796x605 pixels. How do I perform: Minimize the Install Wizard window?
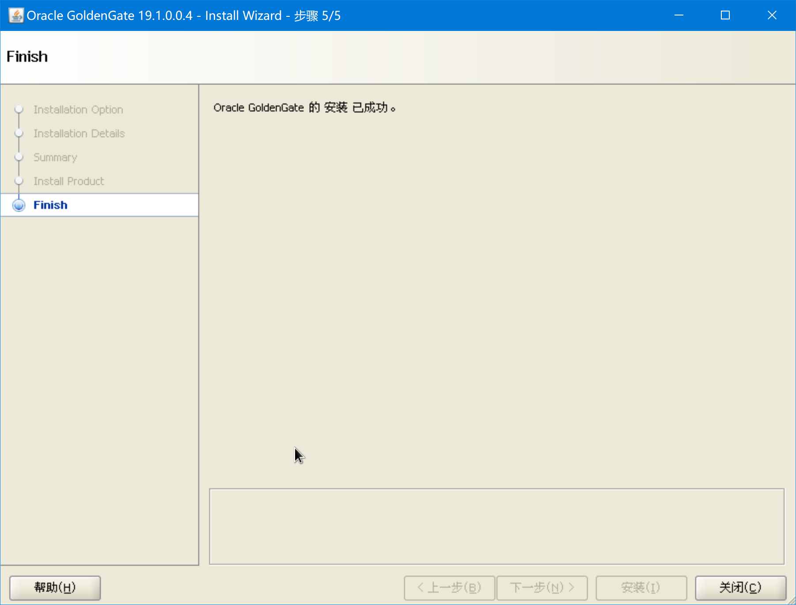pyautogui.click(x=679, y=15)
